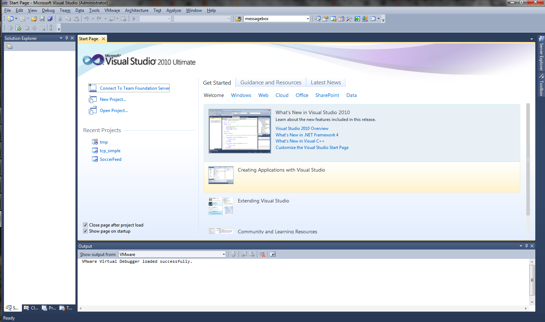Click the Save floppy disk icon
The height and width of the screenshot is (322, 545).
click(x=42, y=19)
